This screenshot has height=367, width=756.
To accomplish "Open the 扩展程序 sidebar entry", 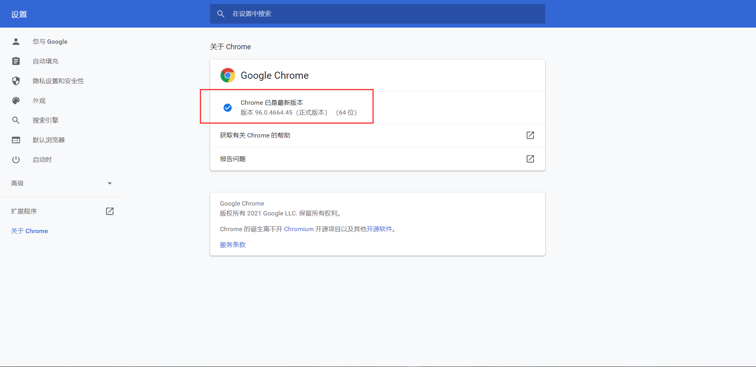I will (24, 211).
